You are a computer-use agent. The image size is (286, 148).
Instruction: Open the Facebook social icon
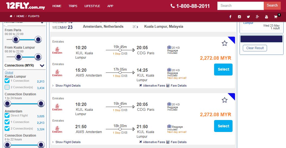point(230,17)
